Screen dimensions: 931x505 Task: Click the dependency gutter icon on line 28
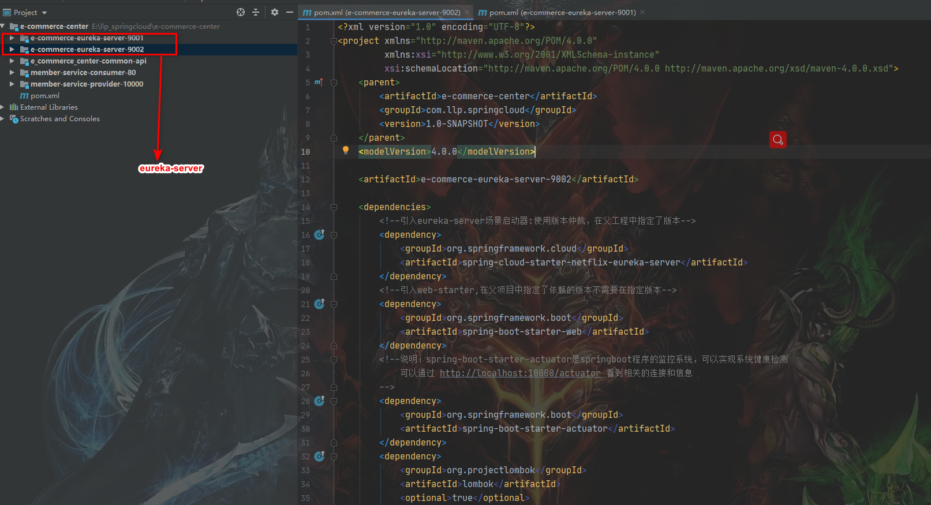(320, 401)
